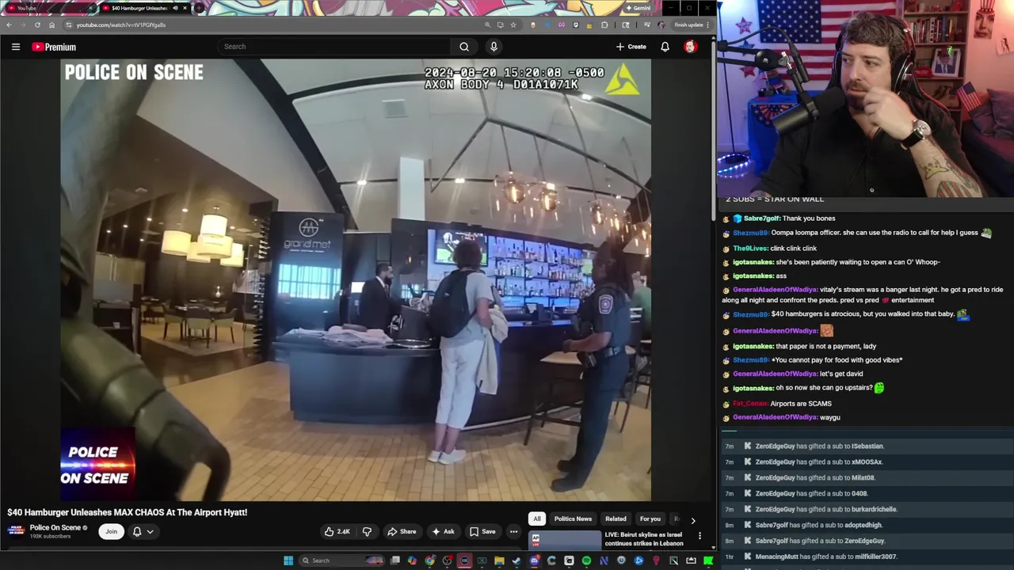Click ZeroEdgeGuy gifted sub to ISebastian

click(819, 446)
